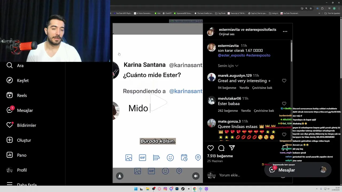The width and height of the screenshot is (342, 192).
Task: Reply to marek.augustyn.129 with Yanıtla
Action: click(244, 88)
